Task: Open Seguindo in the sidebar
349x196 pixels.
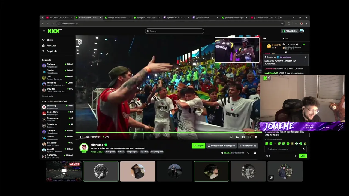Action: pyautogui.click(x=50, y=51)
